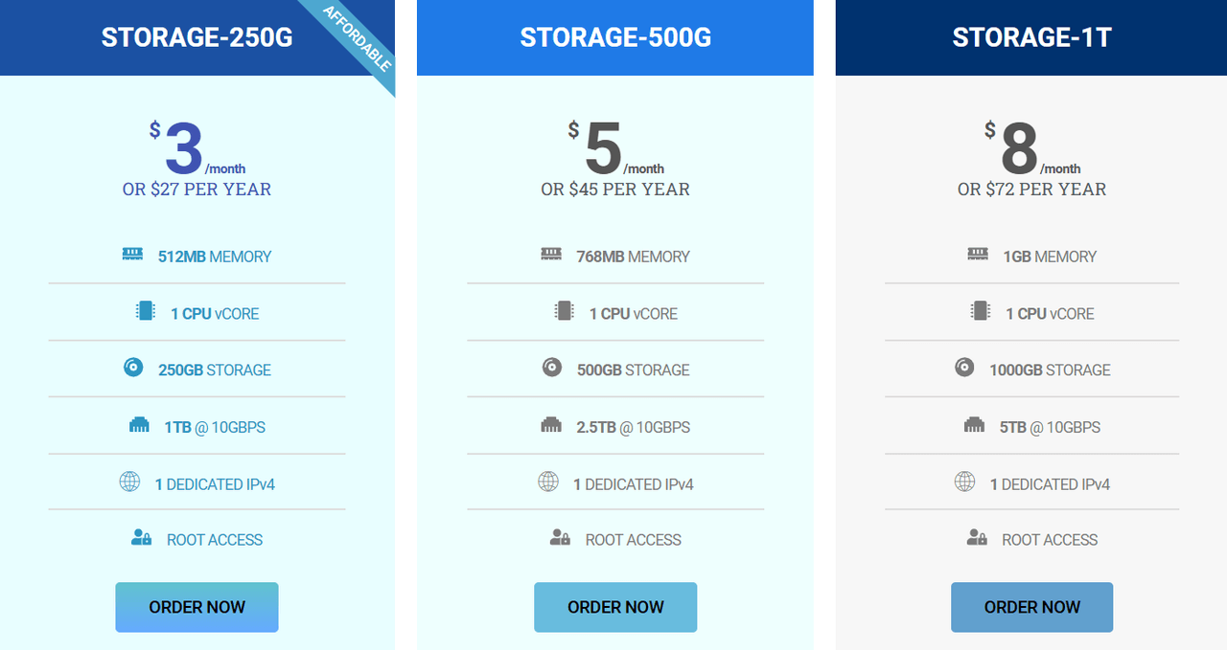Image resolution: width=1227 pixels, height=650 pixels.
Task: Click the disk icon beside 1000GB STORAGE
Action: tap(964, 367)
